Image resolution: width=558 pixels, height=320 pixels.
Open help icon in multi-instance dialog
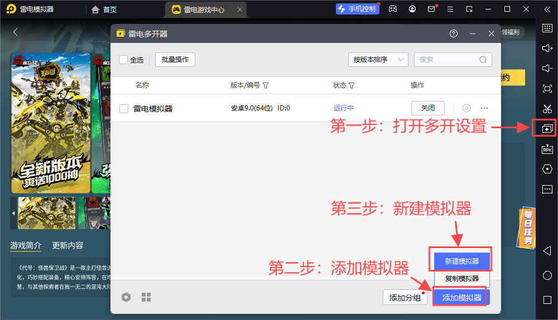tap(453, 34)
